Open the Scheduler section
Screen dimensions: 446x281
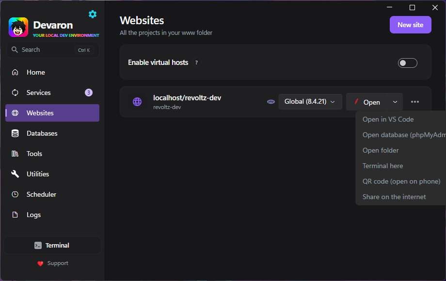coord(52,194)
